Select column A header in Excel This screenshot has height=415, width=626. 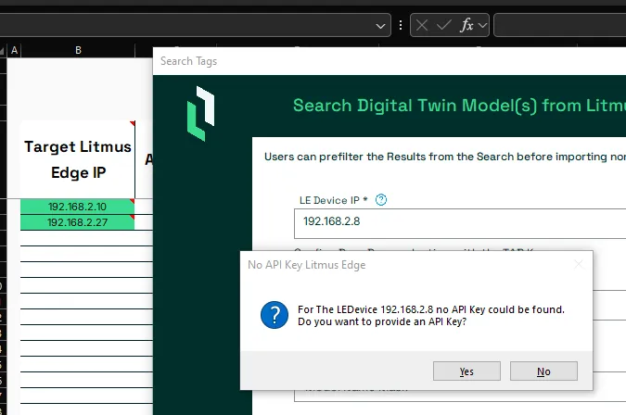point(14,50)
